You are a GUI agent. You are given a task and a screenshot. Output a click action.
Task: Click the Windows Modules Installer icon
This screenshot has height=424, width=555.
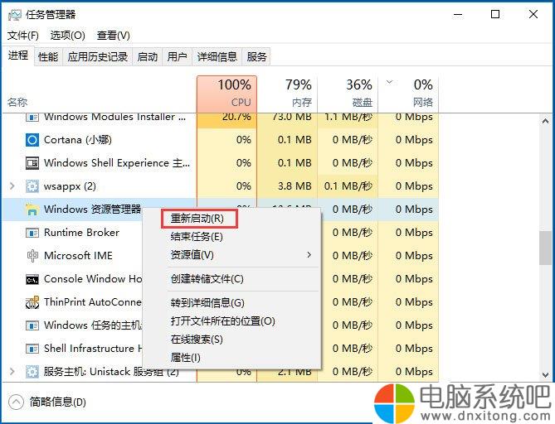point(32,117)
